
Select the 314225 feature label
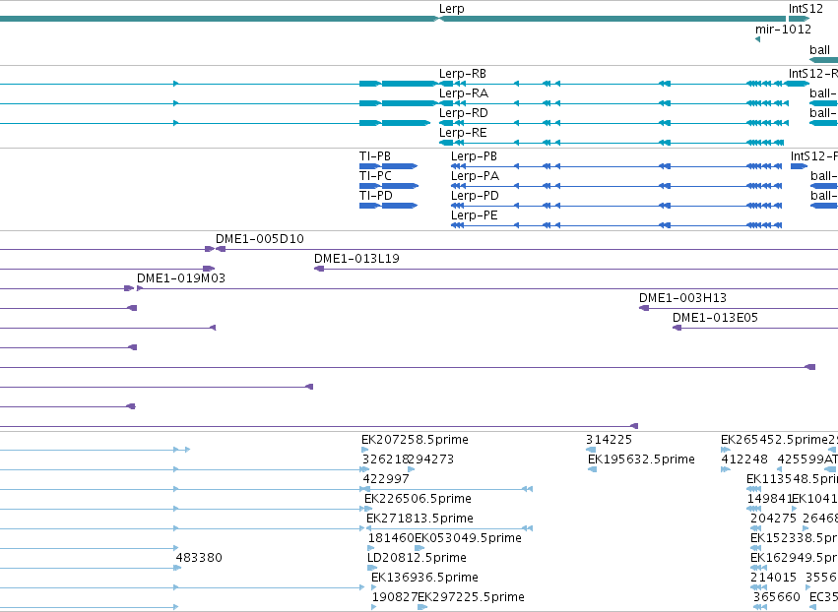tap(609, 440)
